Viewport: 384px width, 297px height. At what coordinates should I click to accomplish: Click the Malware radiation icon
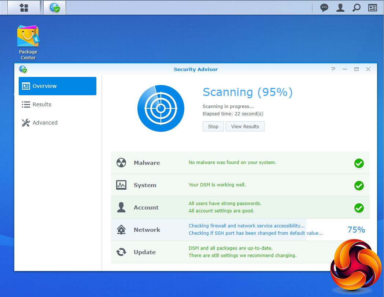click(x=121, y=163)
